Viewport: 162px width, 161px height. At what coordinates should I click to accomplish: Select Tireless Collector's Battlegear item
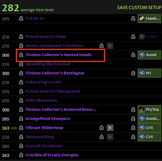click(x=55, y=73)
